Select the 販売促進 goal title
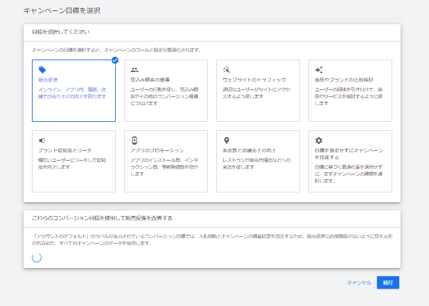429x306 pixels. click(48, 80)
